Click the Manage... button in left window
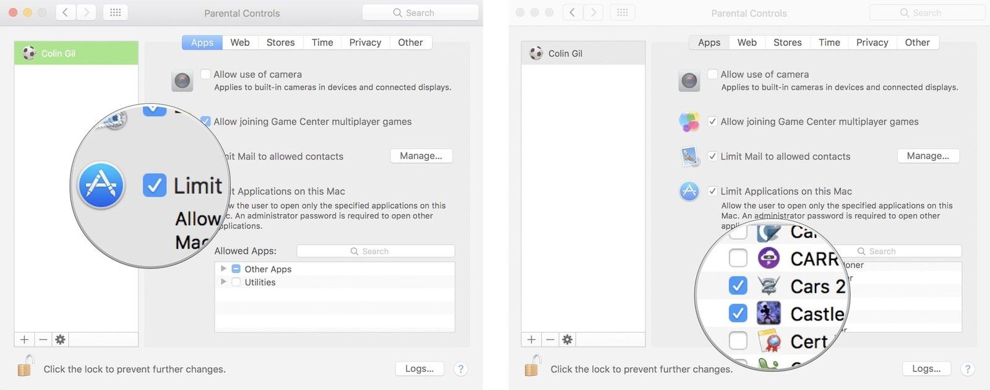990x390 pixels. [421, 156]
